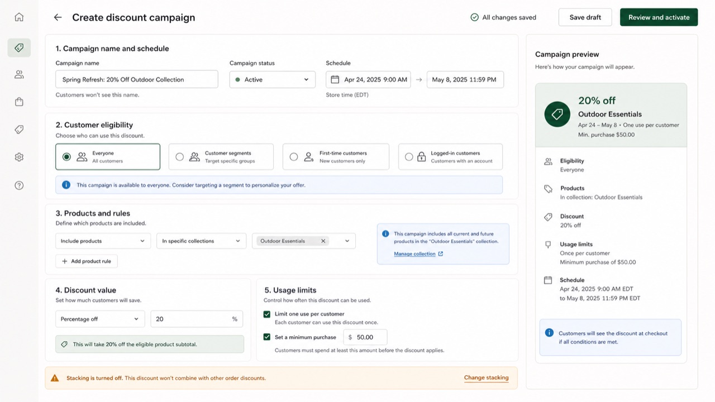Open the Manage collection link
The height and width of the screenshot is (402, 715).
click(414, 254)
